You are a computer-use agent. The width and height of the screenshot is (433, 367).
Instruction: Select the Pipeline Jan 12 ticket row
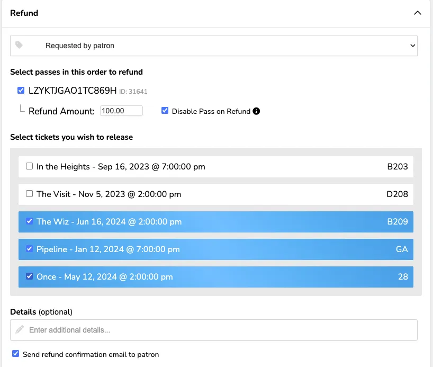click(216, 249)
